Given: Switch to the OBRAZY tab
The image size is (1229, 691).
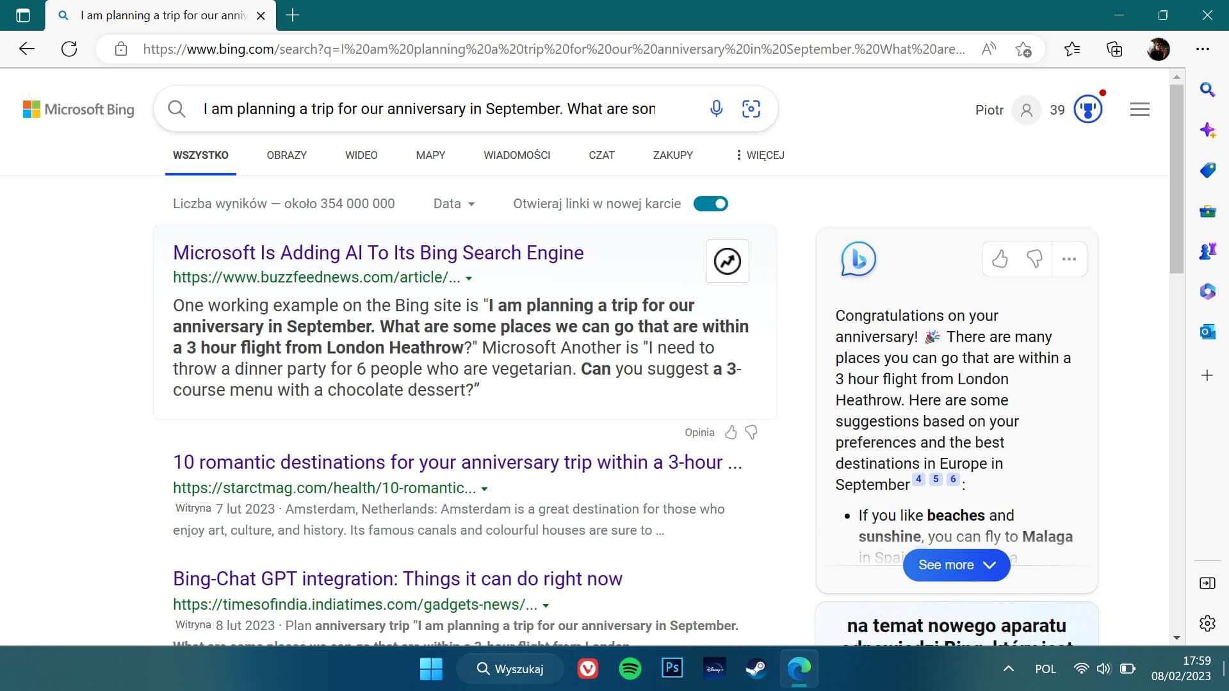Looking at the screenshot, I should (x=286, y=155).
